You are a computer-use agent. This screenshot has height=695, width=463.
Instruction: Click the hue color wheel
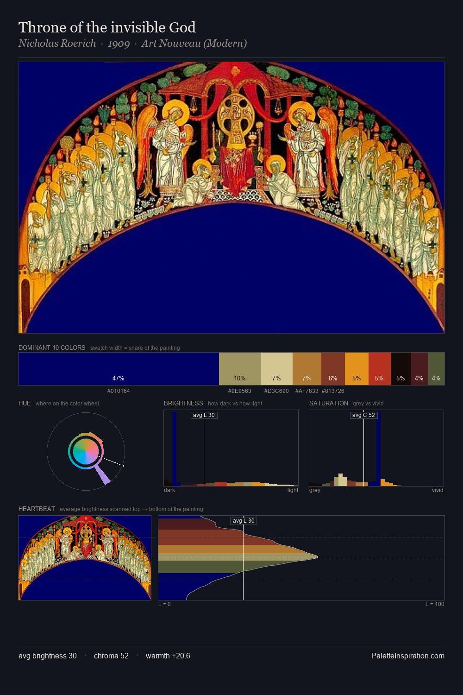86,451
